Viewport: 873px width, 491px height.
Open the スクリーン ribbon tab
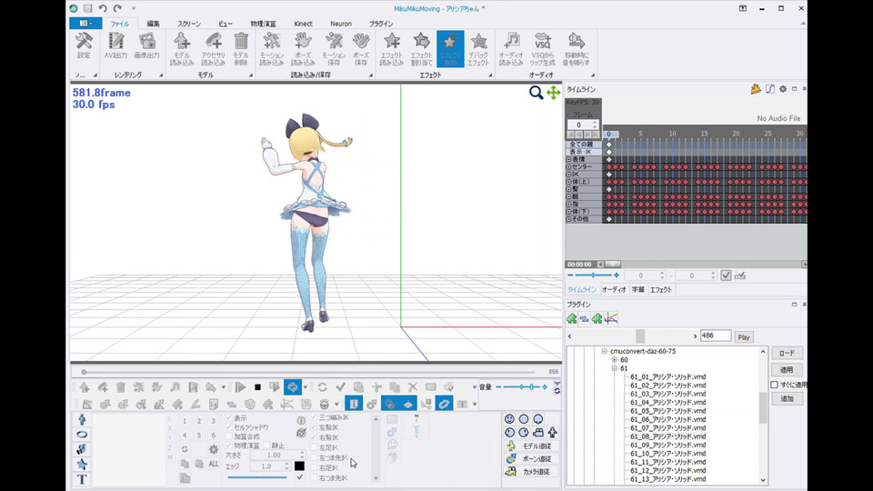pyautogui.click(x=189, y=24)
